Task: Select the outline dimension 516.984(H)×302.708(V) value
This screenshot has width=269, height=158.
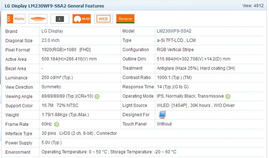Action: coord(193,59)
